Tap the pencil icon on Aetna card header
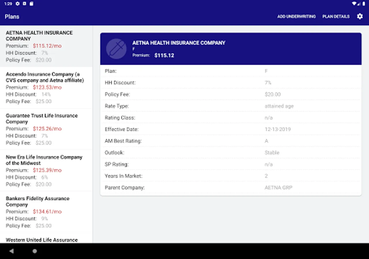369x259 pixels. (116, 49)
